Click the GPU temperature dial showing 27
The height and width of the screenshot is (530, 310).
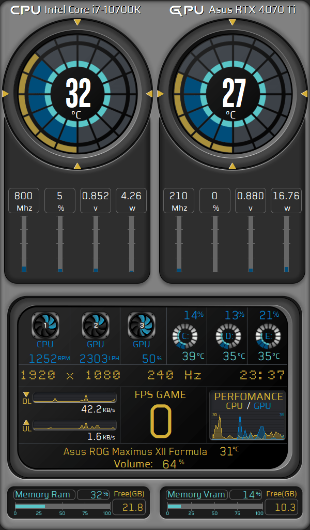[x=233, y=94]
